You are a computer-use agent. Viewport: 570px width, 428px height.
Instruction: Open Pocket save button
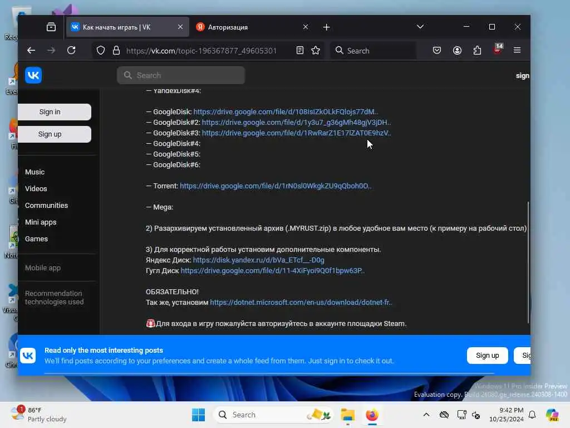click(x=437, y=51)
